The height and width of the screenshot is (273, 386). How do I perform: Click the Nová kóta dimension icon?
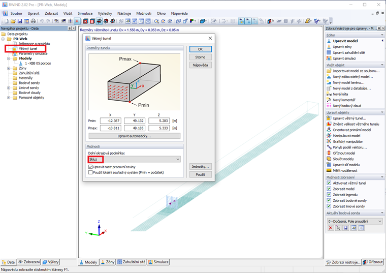329,94
